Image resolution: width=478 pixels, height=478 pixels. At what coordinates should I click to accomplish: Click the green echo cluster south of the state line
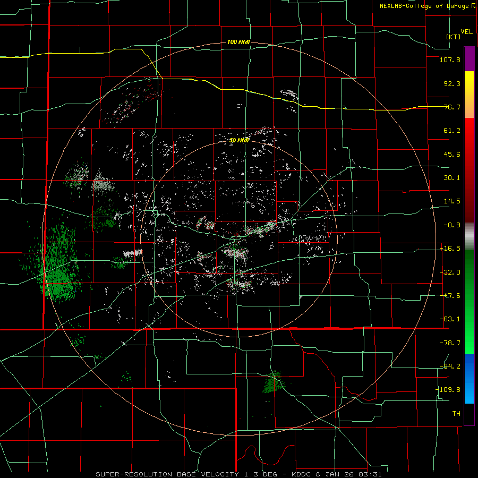274,382
